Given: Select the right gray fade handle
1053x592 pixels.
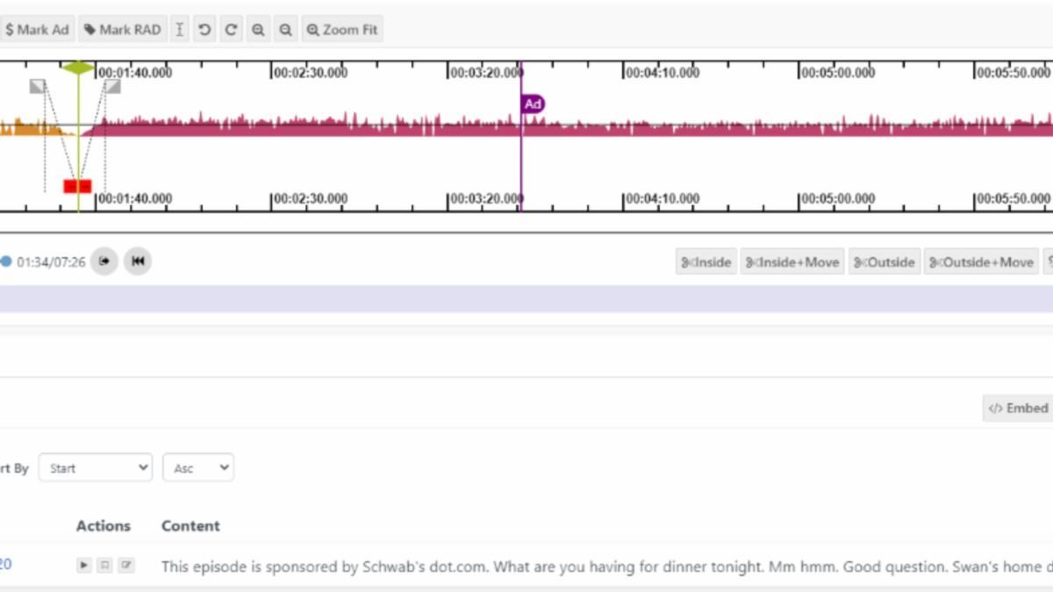Looking at the screenshot, I should pyautogui.click(x=112, y=85).
